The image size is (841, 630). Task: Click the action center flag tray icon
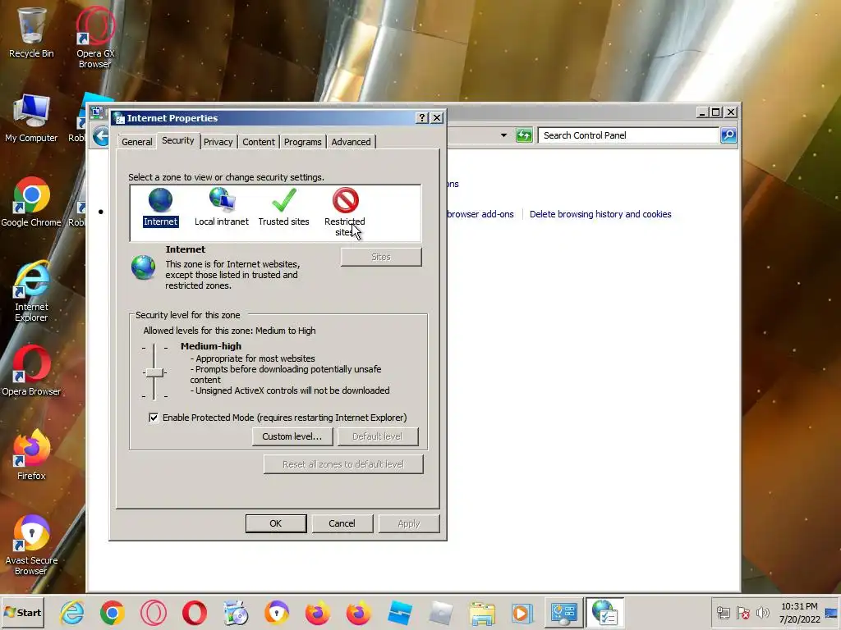click(742, 612)
